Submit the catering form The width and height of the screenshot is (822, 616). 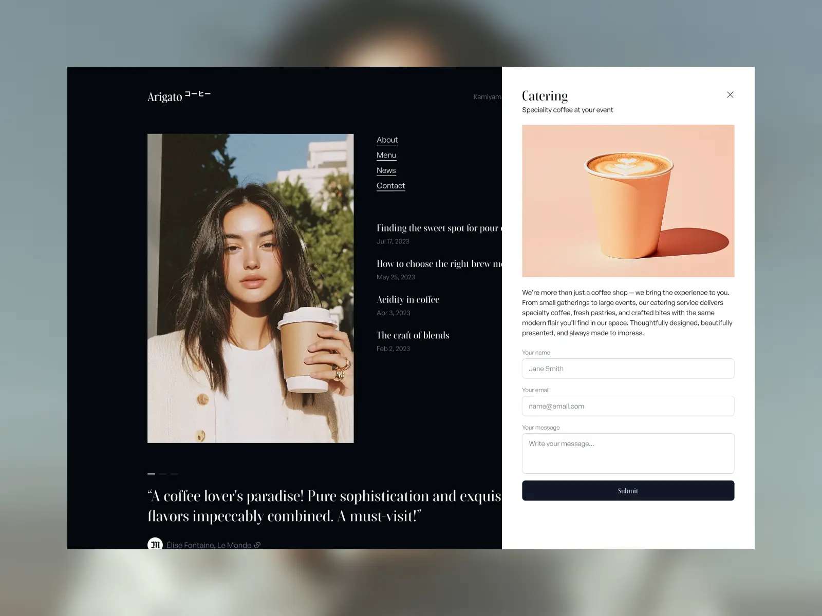pyautogui.click(x=628, y=491)
